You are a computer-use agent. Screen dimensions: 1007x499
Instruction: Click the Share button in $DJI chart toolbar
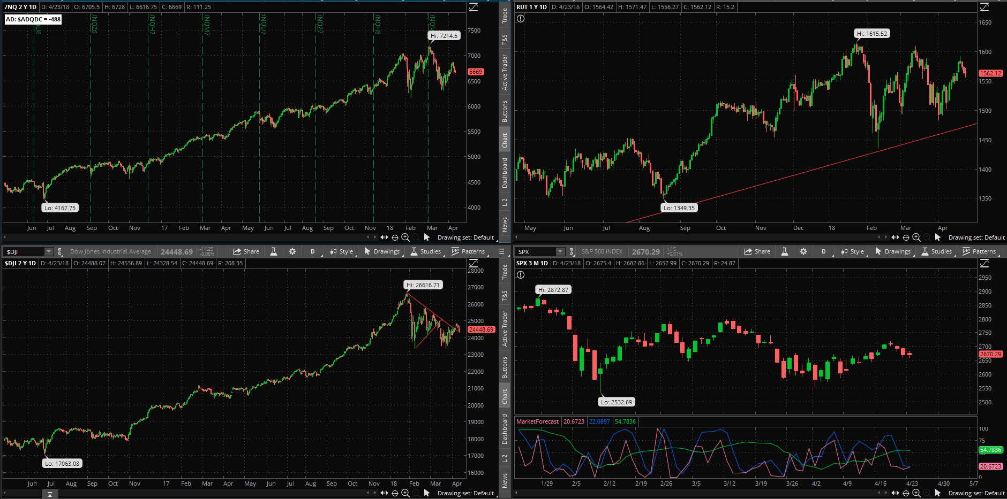pos(246,251)
